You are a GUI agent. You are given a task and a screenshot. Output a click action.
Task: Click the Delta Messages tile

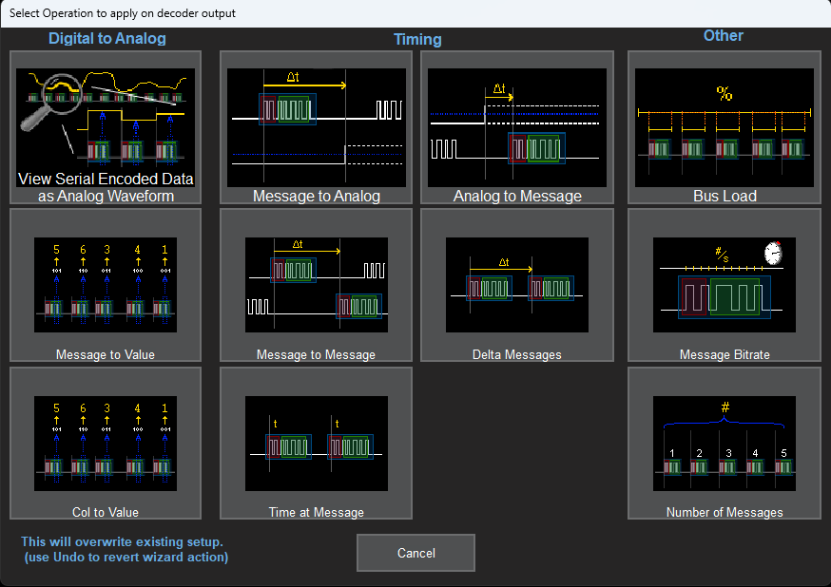tap(516, 285)
